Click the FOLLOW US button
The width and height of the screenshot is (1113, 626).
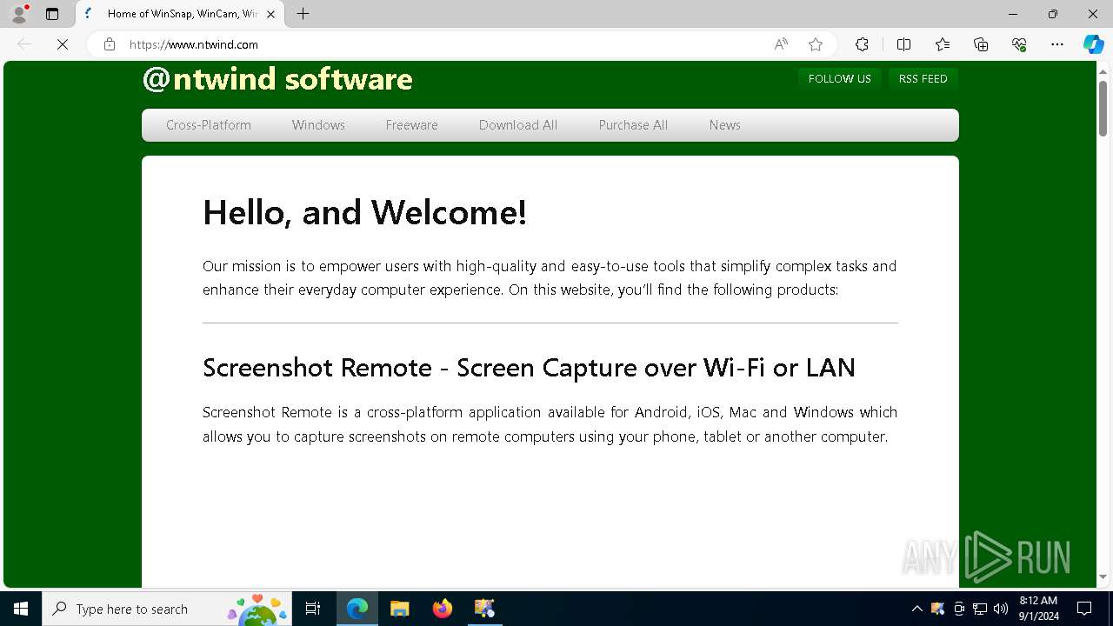coord(839,78)
